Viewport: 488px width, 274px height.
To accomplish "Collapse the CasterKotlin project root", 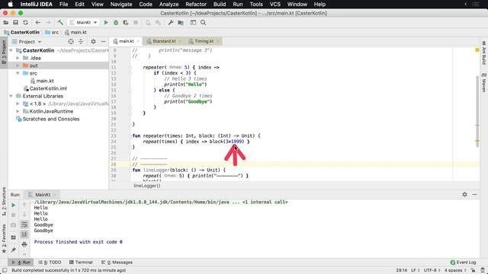I will (x=11, y=50).
